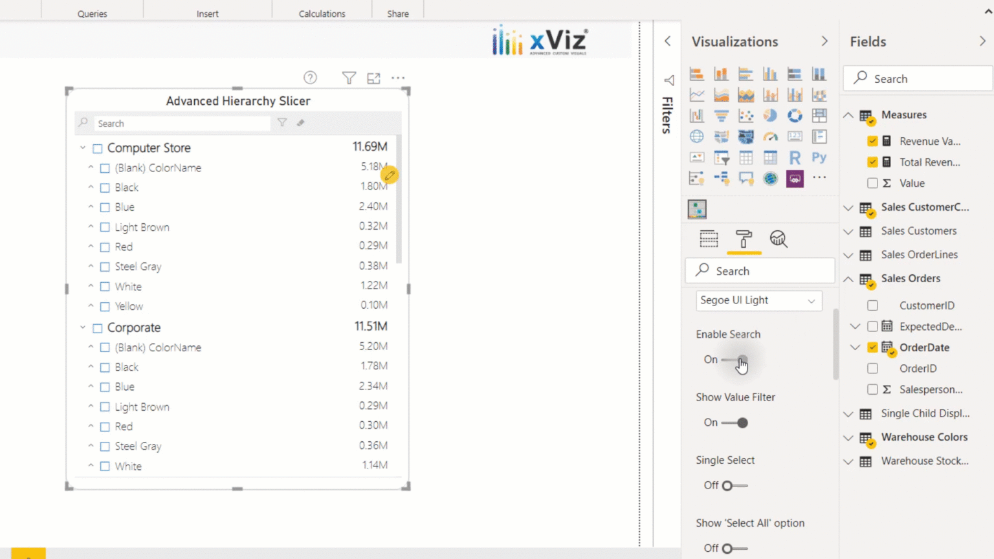Select the Pie chart visualization

click(770, 115)
